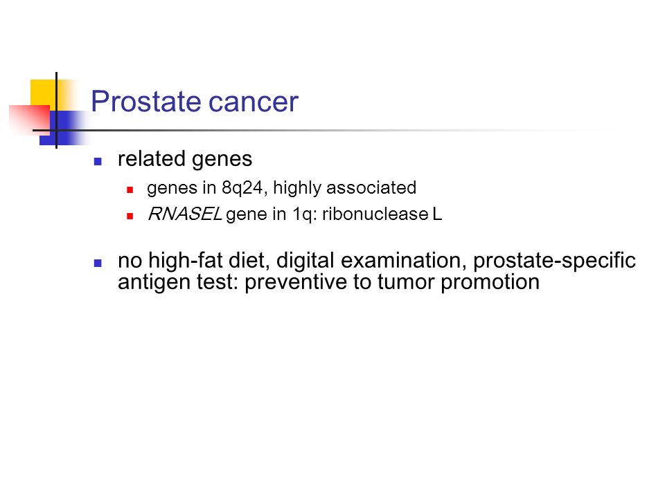
Task: Click the italic word 'RNASEL'
Action: pyautogui.click(x=184, y=214)
